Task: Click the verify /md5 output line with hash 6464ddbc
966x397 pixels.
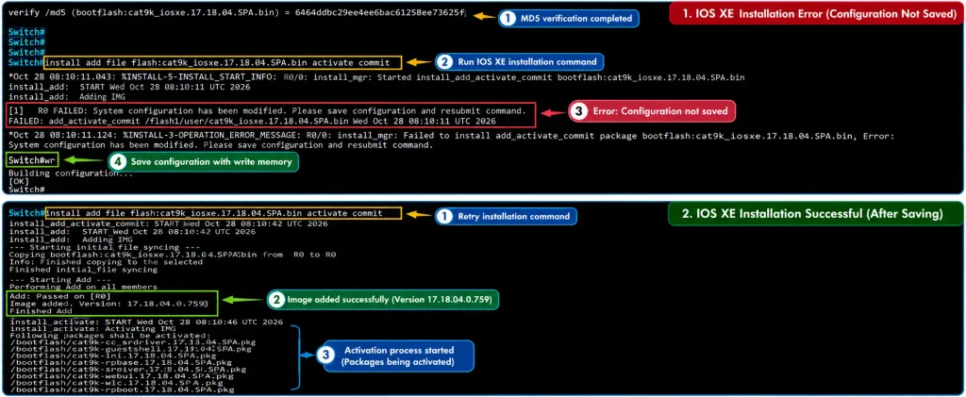Action: point(237,13)
